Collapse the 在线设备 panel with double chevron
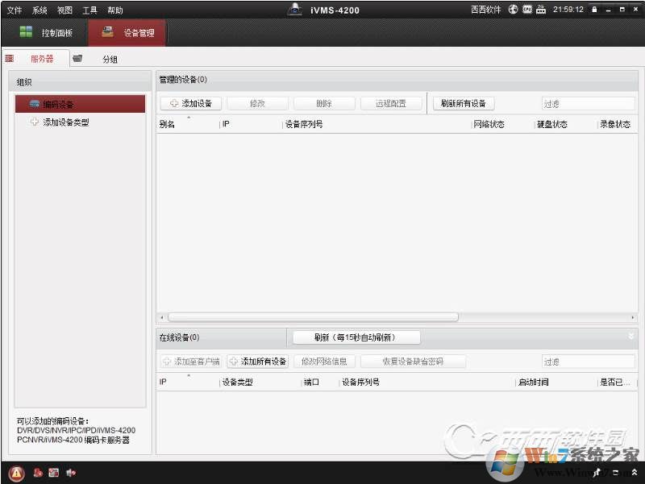Screen dimensions: 645x484 [x=631, y=336]
